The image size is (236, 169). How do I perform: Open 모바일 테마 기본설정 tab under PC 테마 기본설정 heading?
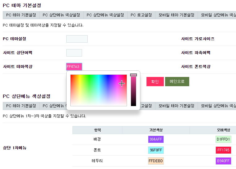[176, 15]
